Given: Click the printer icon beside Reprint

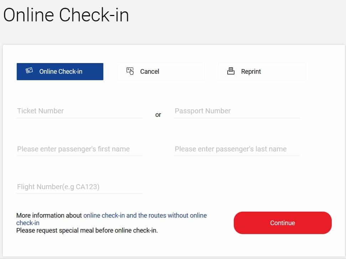Looking at the screenshot, I should click(231, 71).
